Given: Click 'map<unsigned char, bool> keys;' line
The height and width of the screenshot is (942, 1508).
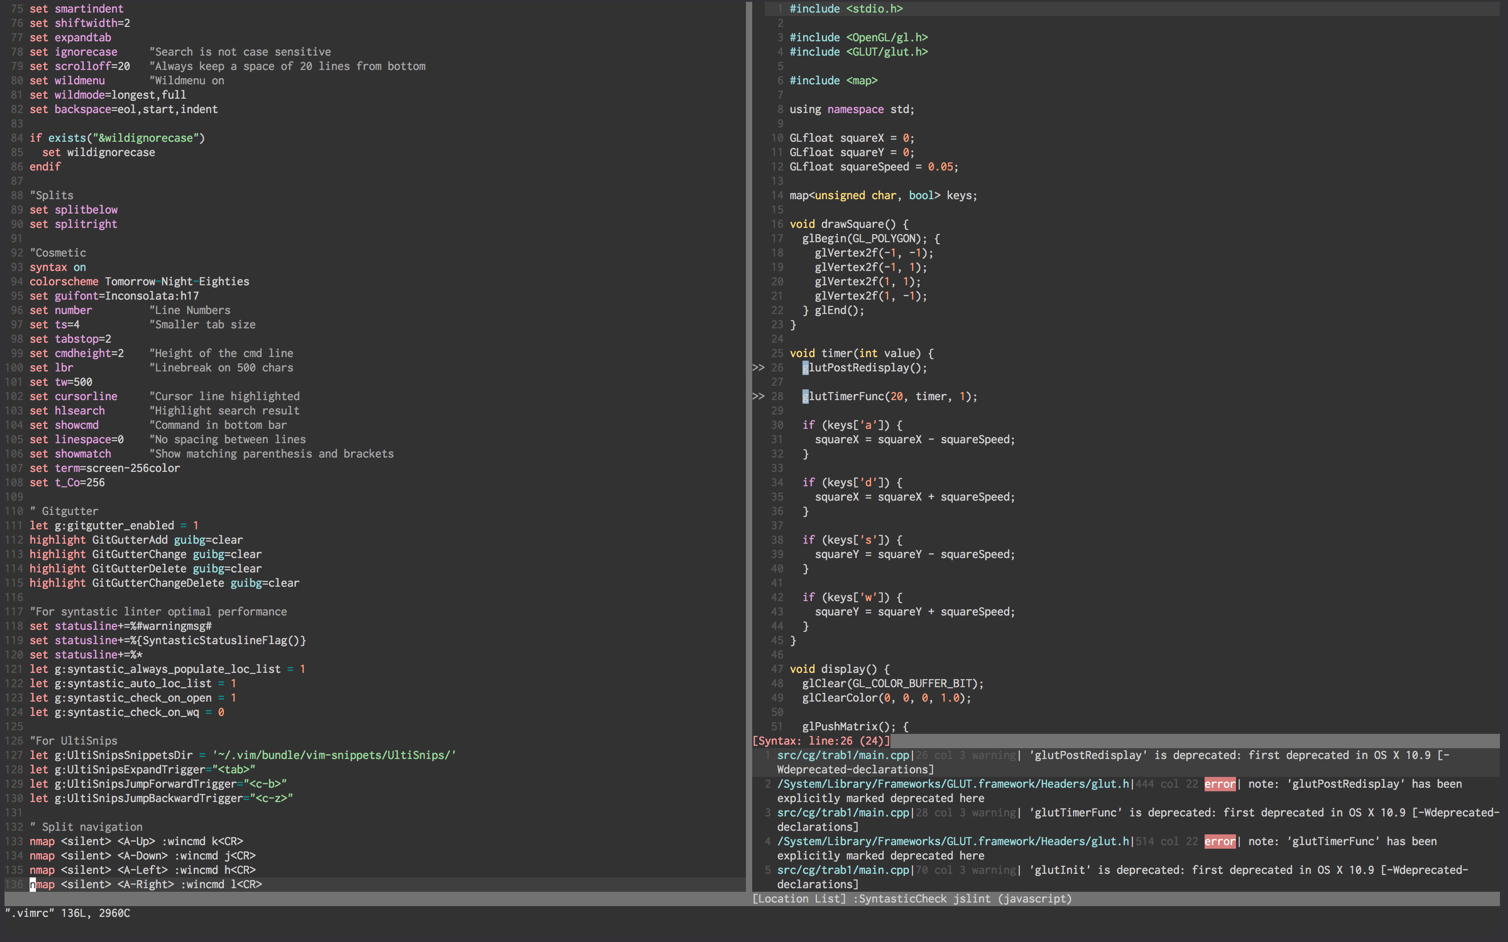Looking at the screenshot, I should 884,195.
